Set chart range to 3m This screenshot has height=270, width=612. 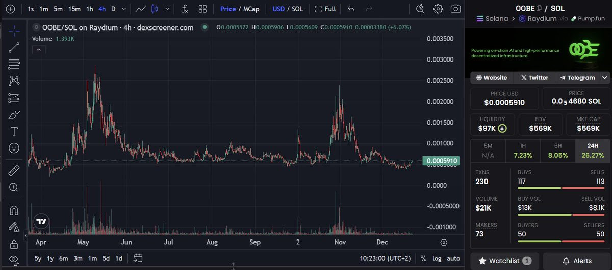[78, 258]
